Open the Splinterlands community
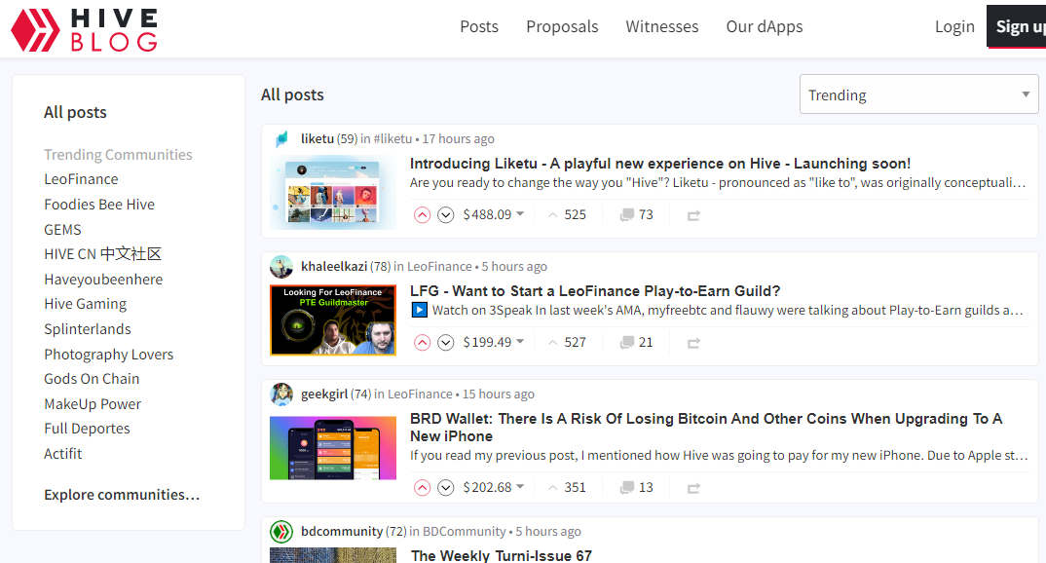The image size is (1046, 563). [x=88, y=329]
